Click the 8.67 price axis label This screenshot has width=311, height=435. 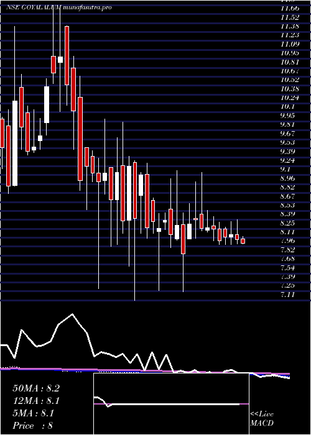(x=288, y=196)
